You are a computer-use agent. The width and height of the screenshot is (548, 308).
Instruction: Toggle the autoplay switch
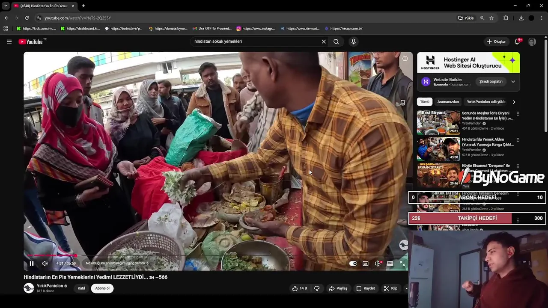pos(353,264)
